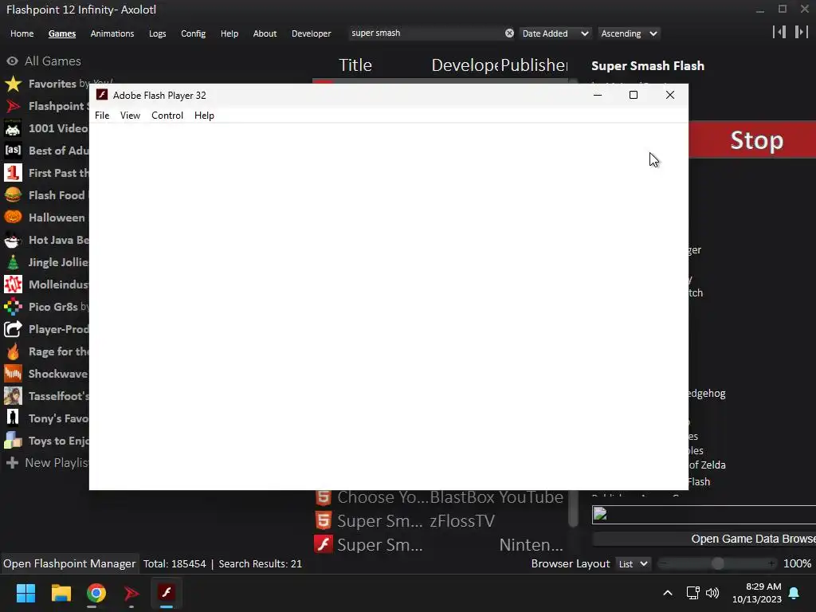Clear the super smash search text

pos(509,33)
